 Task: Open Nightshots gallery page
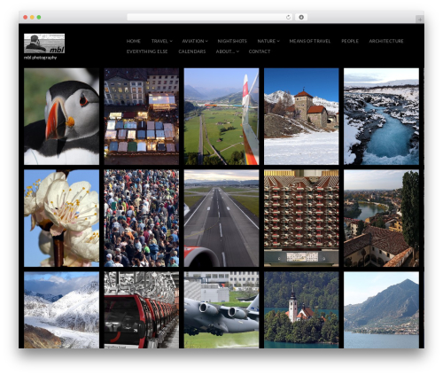click(x=232, y=41)
